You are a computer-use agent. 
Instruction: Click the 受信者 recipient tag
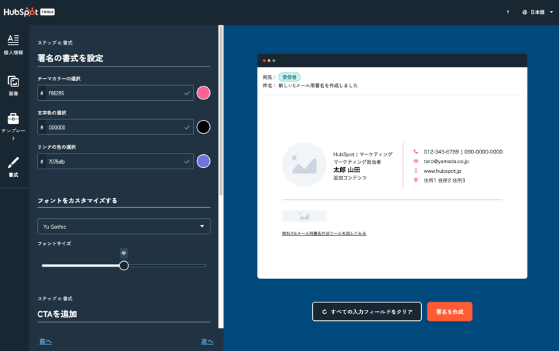tap(289, 77)
